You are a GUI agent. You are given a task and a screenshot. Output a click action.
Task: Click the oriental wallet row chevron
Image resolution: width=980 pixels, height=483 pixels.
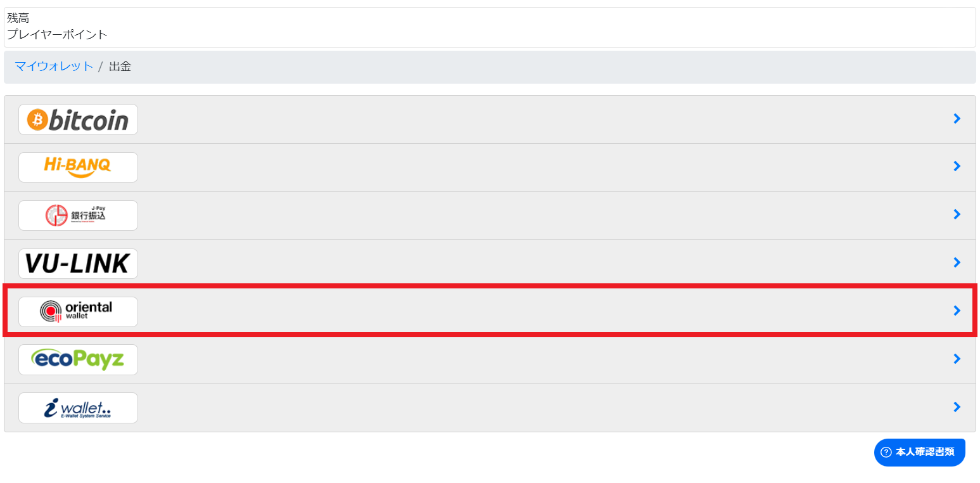click(957, 311)
